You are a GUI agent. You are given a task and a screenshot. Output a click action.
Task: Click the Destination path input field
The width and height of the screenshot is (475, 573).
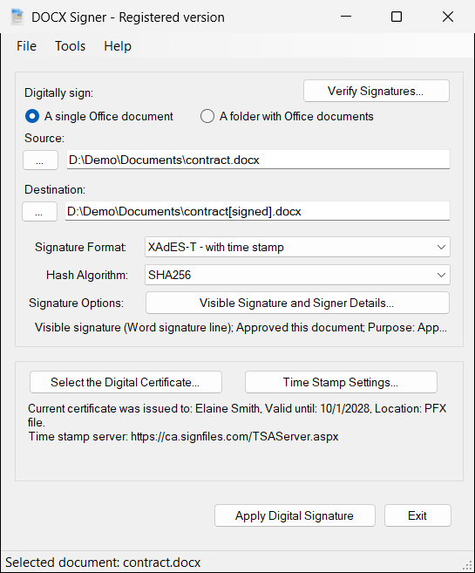click(257, 211)
